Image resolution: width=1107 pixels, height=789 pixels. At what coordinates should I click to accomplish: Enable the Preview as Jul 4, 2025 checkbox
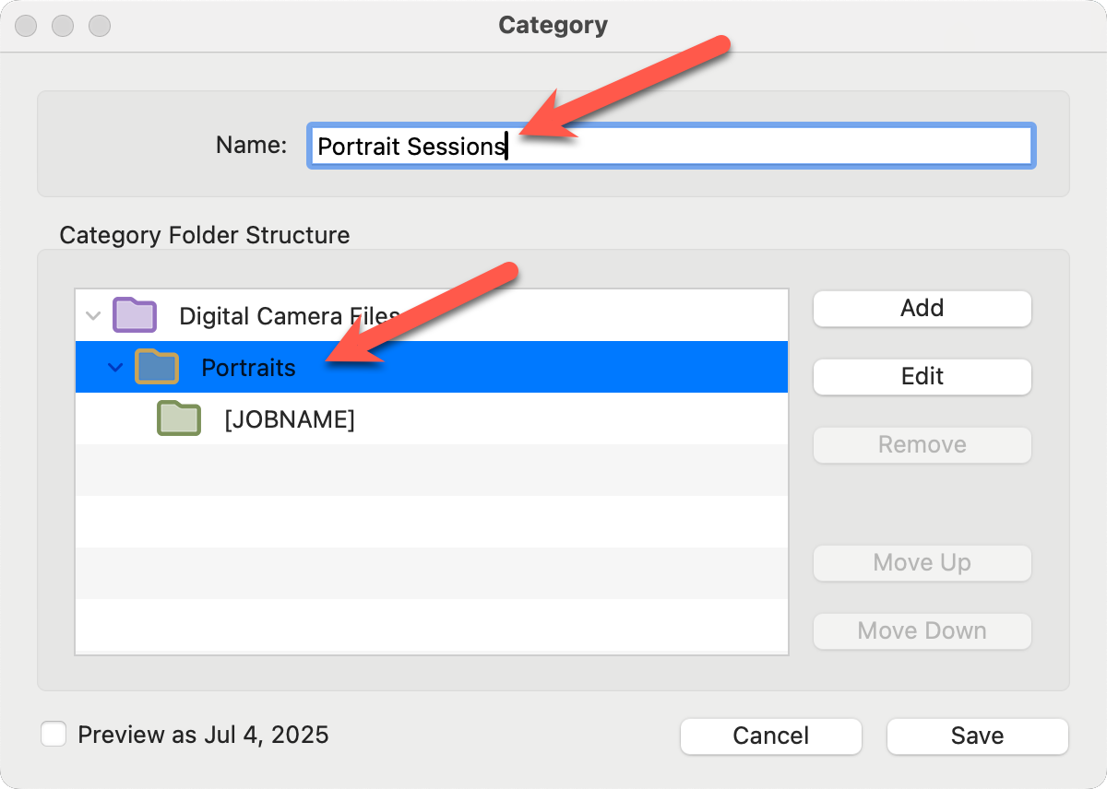[54, 735]
